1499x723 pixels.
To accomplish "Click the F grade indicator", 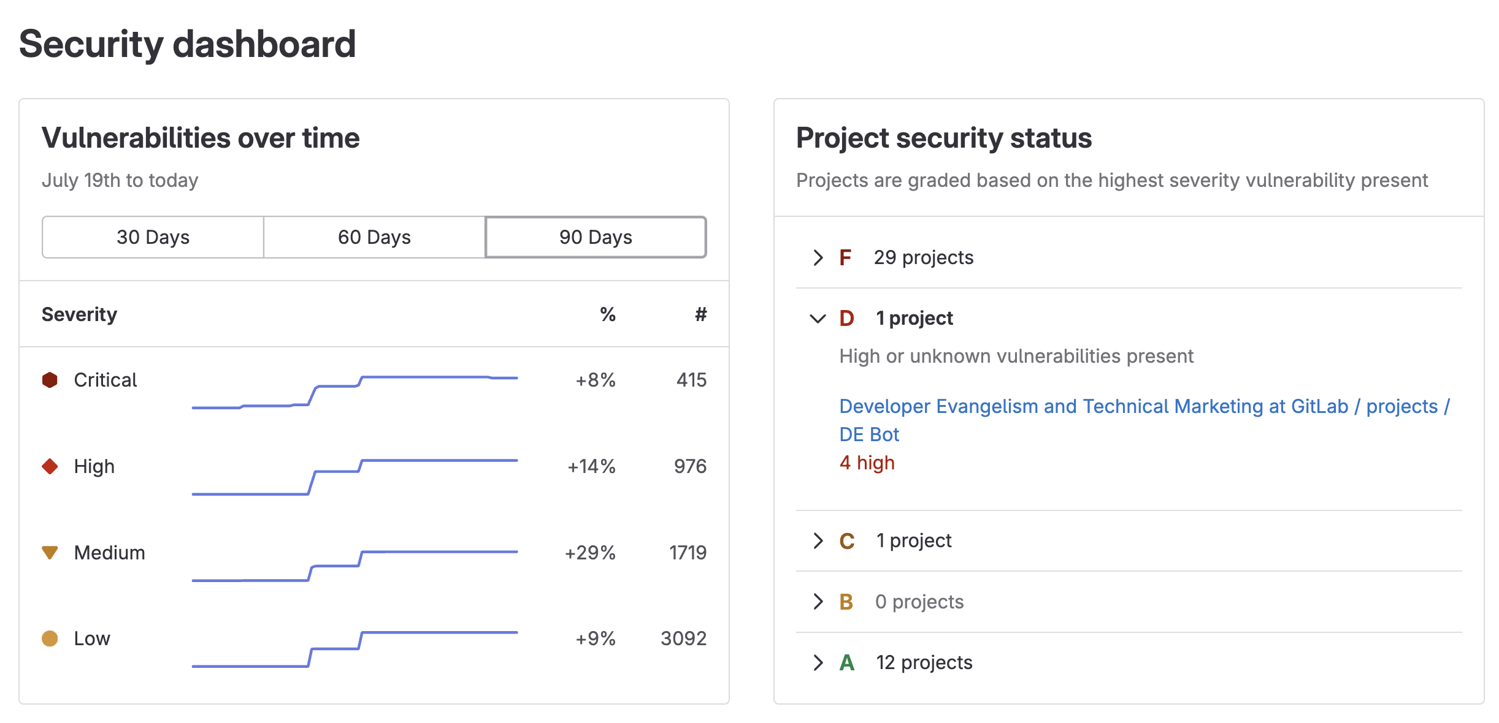I will pos(845,258).
